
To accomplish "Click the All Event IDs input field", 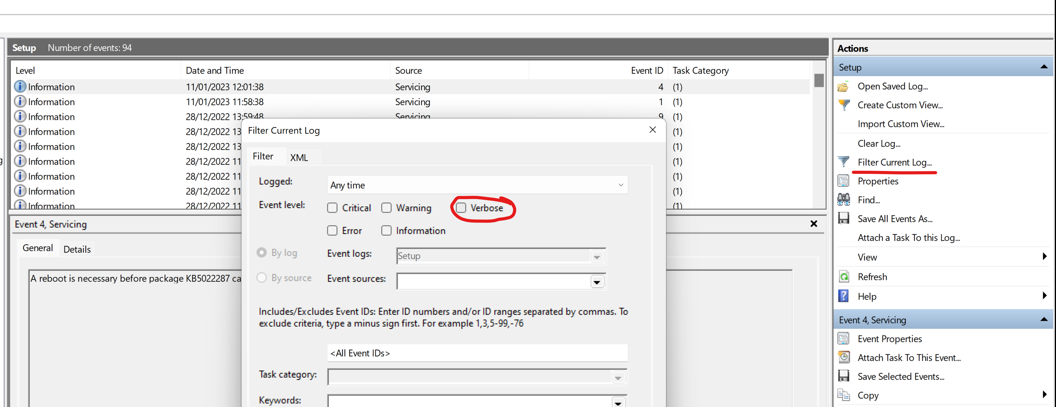I will coord(477,353).
